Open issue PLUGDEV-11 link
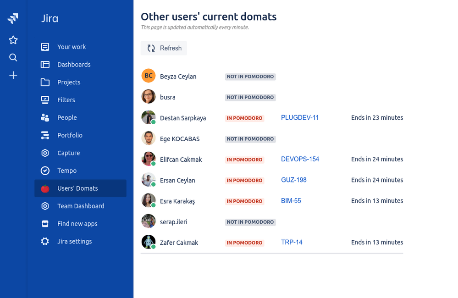This screenshot has height=298, width=458. pyautogui.click(x=300, y=118)
